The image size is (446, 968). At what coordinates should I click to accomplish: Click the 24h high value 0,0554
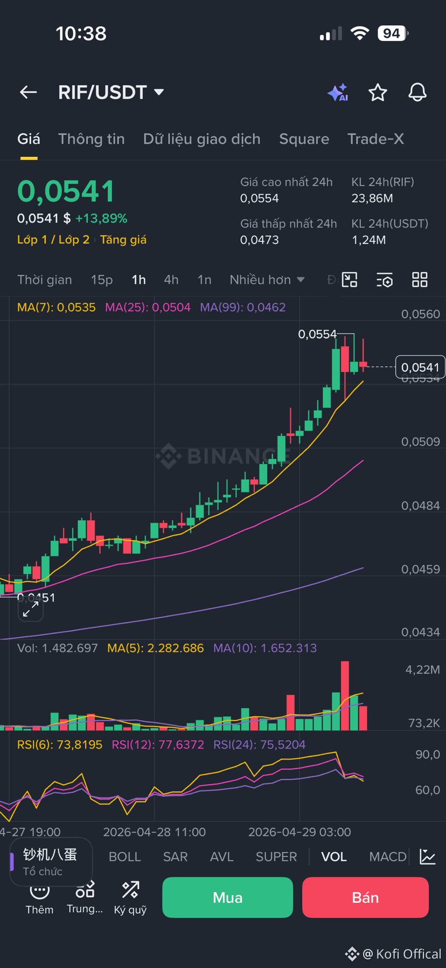click(260, 198)
